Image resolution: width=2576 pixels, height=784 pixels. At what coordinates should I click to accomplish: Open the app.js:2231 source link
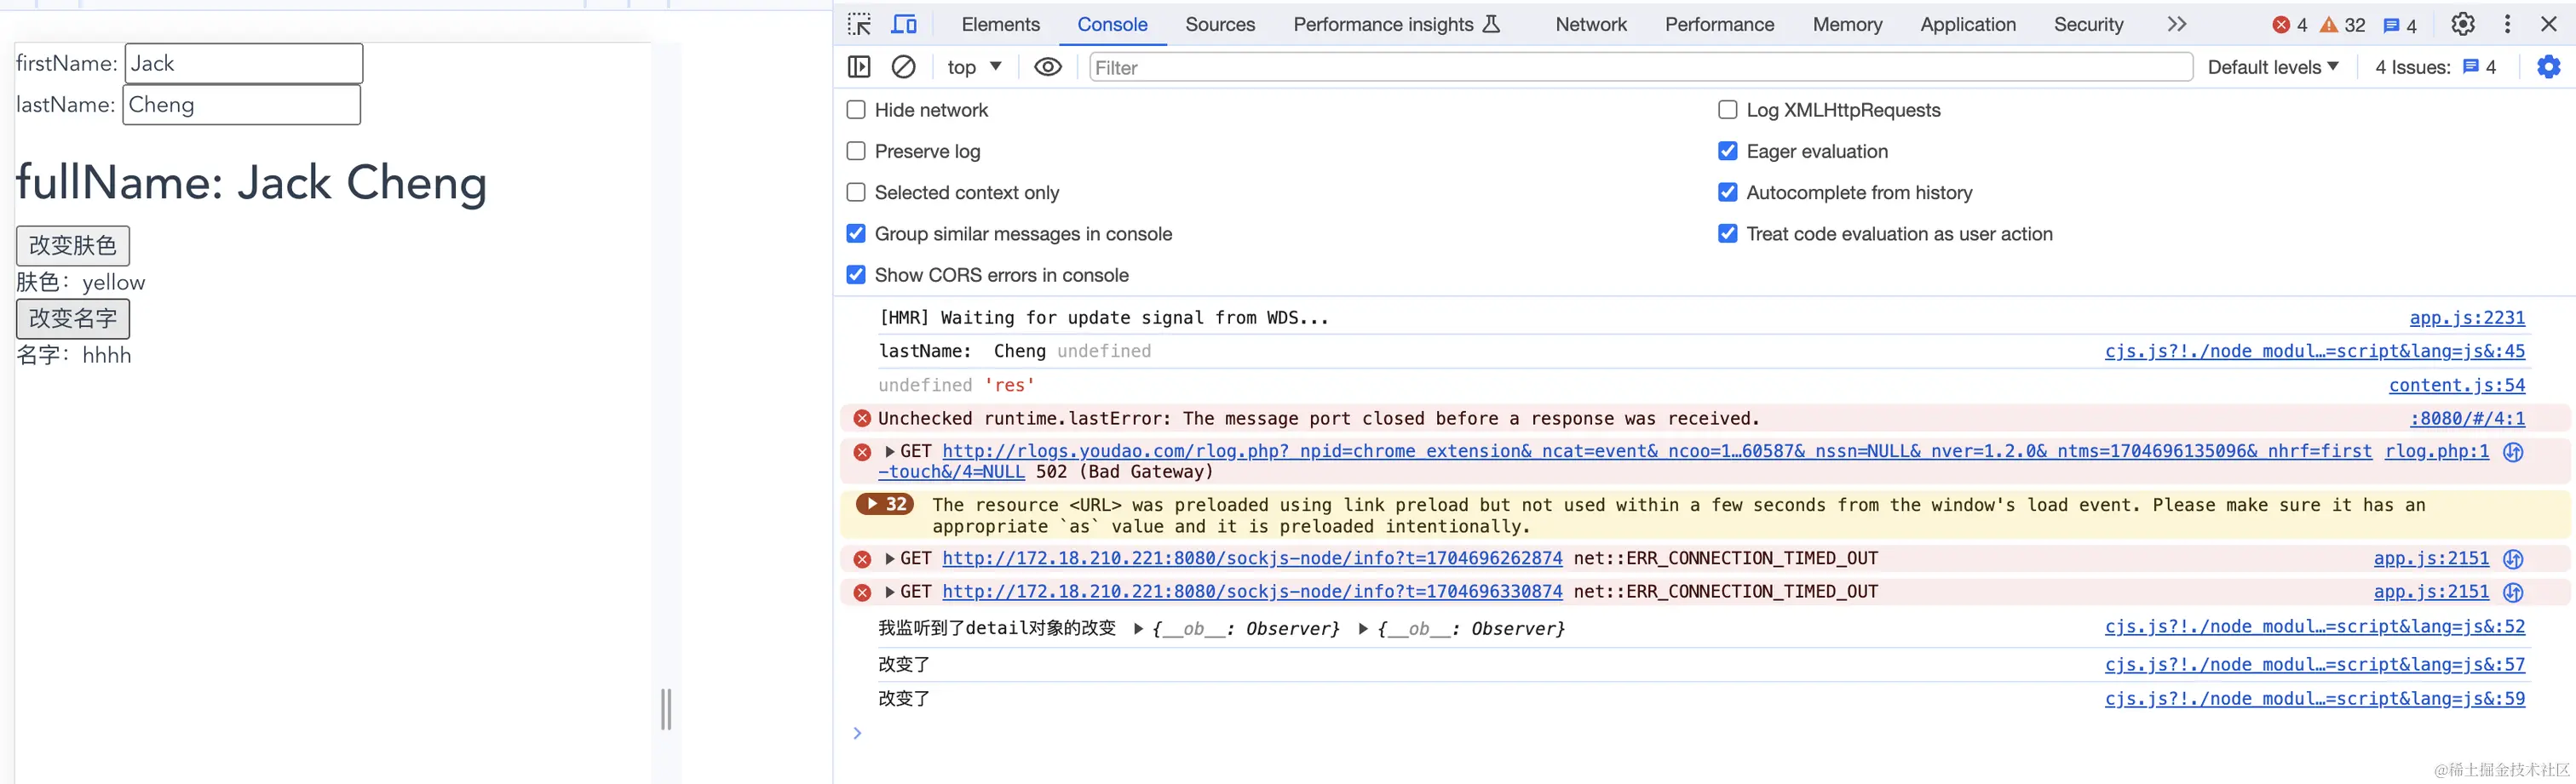click(x=2467, y=318)
